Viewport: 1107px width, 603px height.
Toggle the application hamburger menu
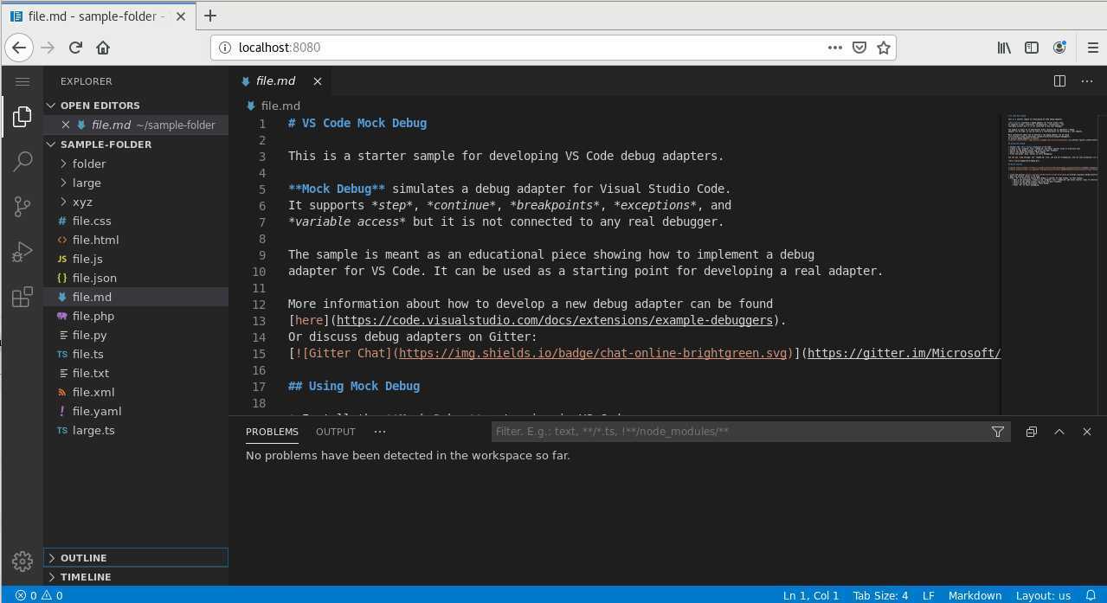23,81
